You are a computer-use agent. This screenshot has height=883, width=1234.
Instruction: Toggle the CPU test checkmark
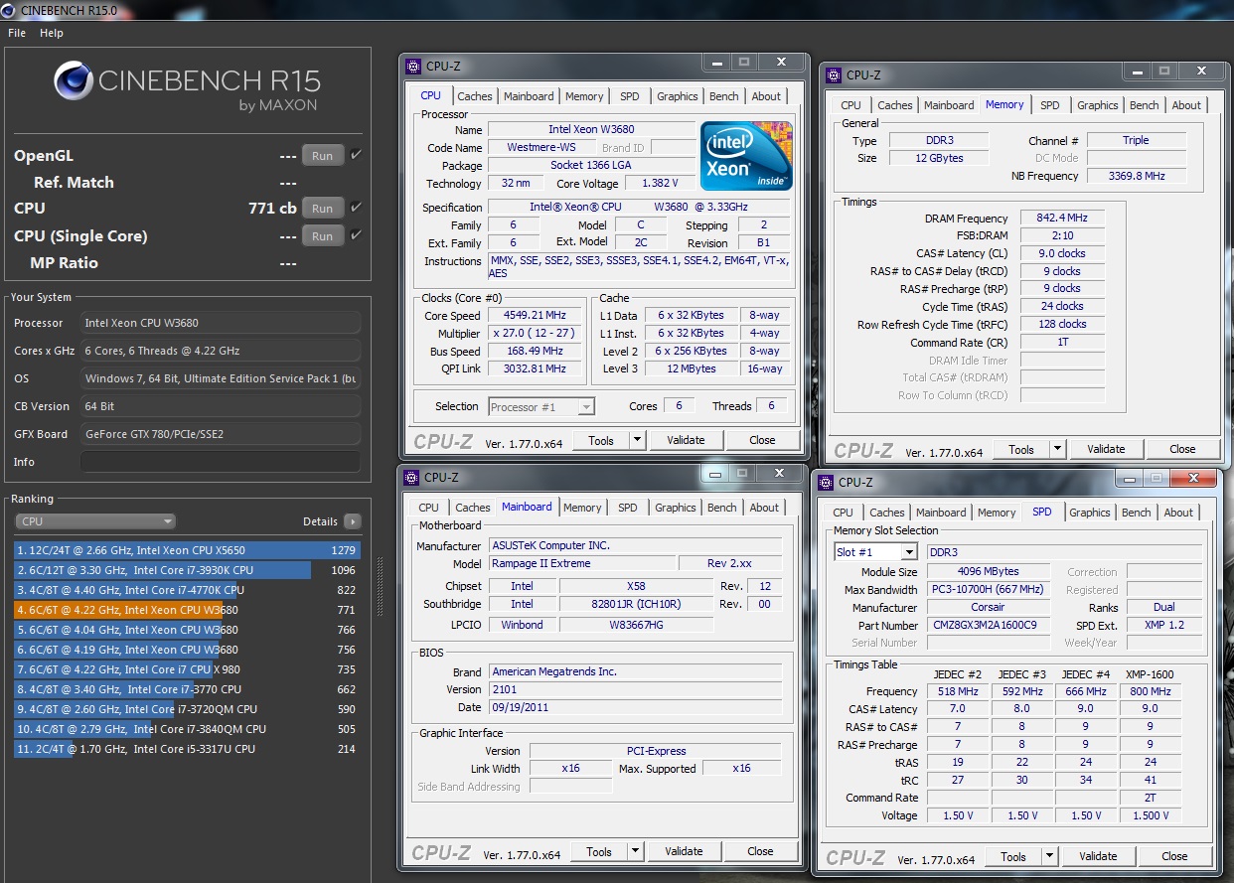click(356, 208)
